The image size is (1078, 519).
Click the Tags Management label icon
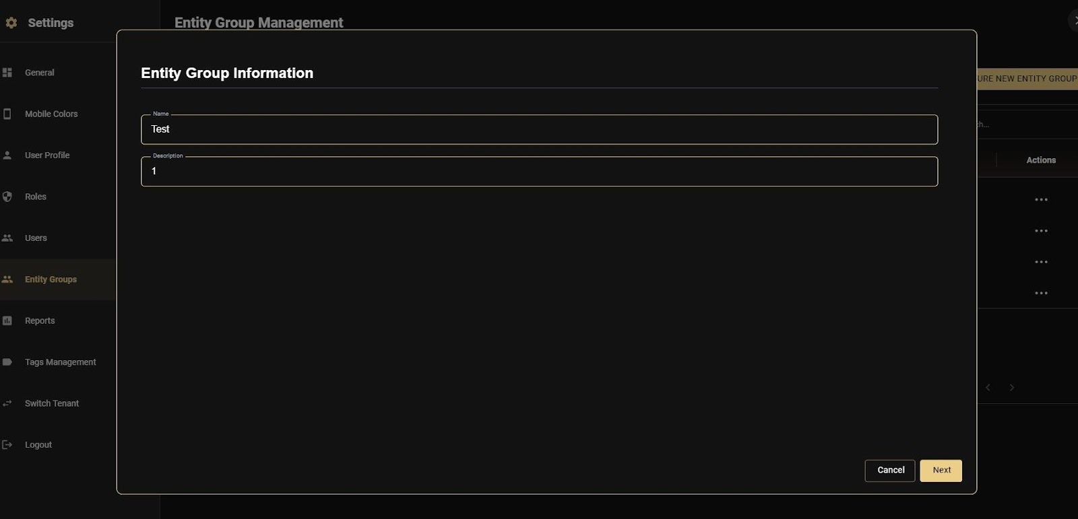tap(7, 362)
